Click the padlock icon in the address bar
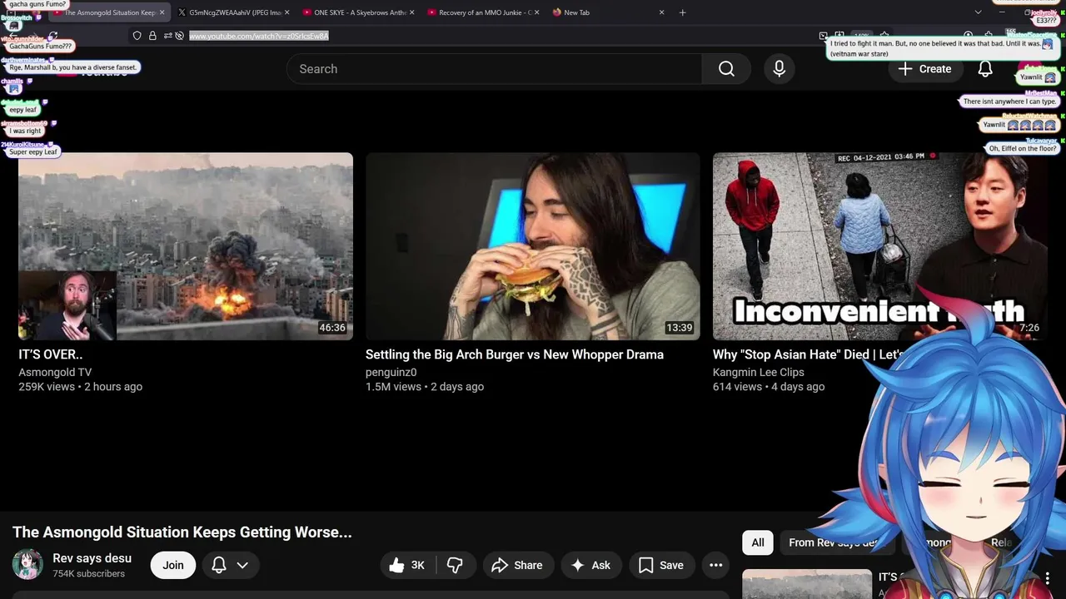 point(152,36)
